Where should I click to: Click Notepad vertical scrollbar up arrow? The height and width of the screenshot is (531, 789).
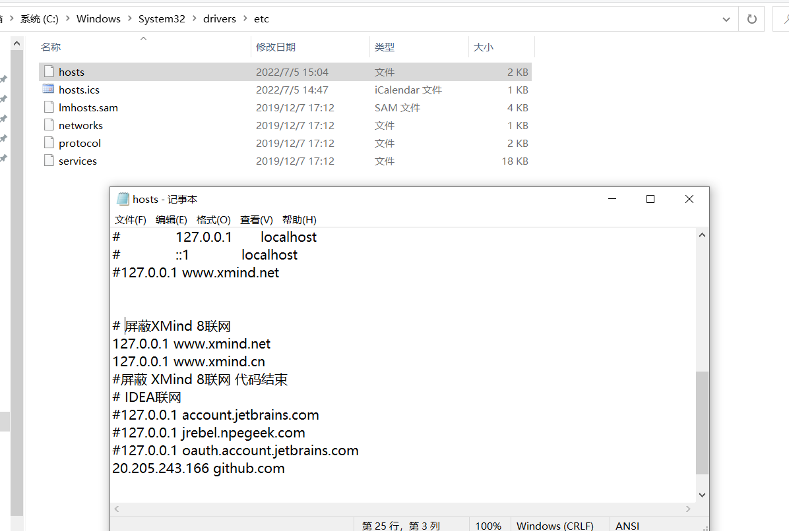click(x=702, y=235)
